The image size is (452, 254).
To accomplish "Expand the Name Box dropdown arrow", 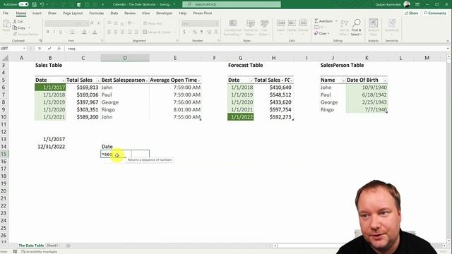I will coord(24,49).
